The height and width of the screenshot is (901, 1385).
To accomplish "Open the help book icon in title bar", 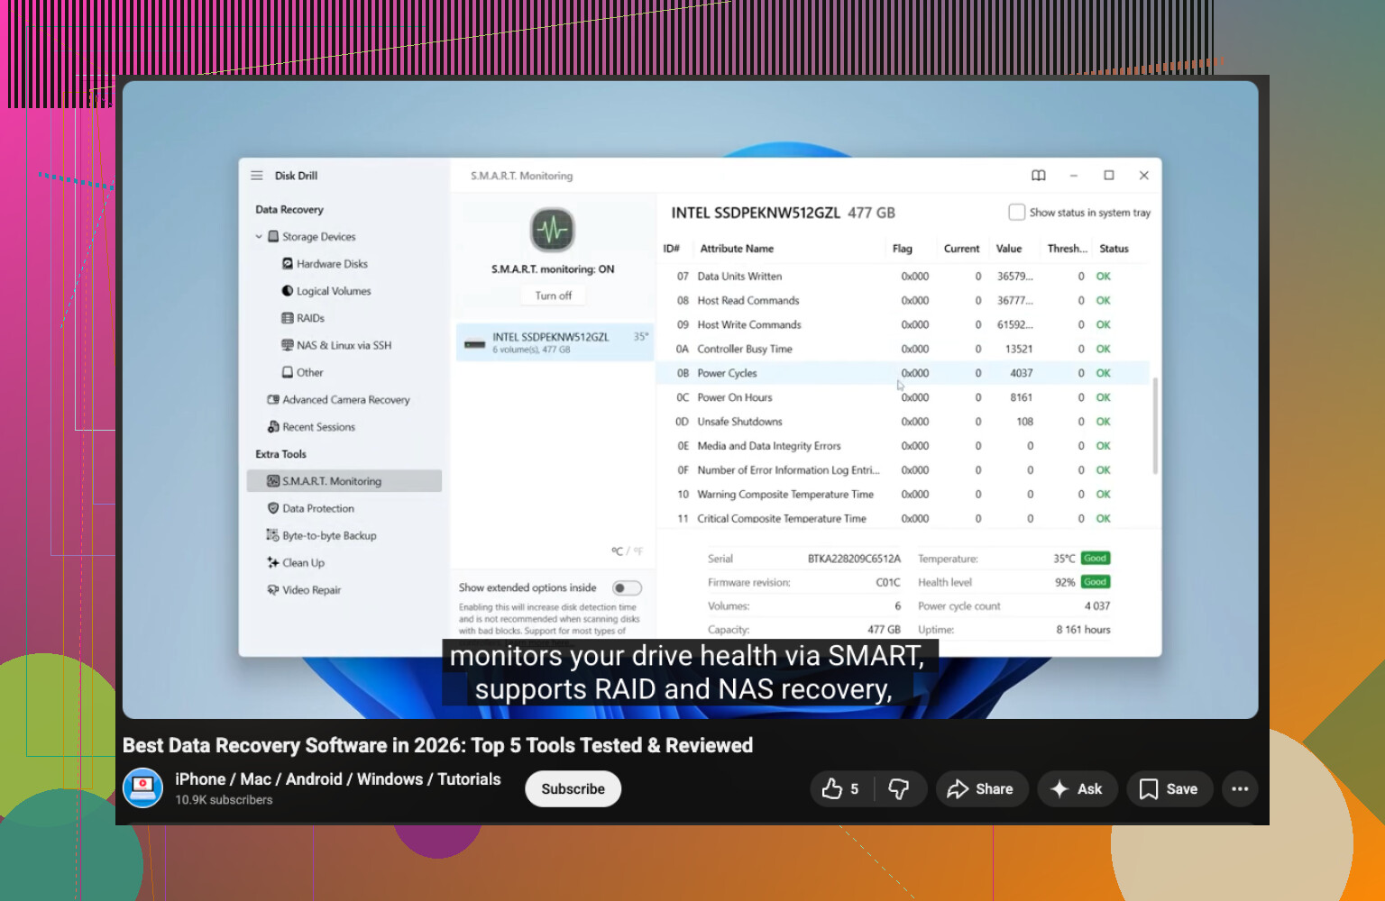I will tap(1039, 176).
